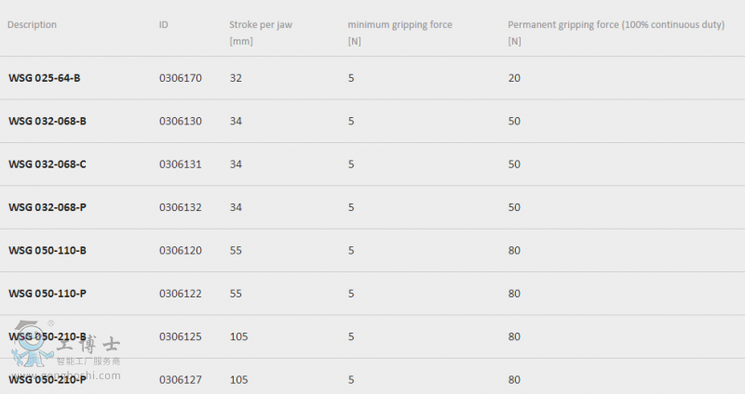The height and width of the screenshot is (394, 745).
Task: Select ID number 0306170
Action: (x=181, y=78)
